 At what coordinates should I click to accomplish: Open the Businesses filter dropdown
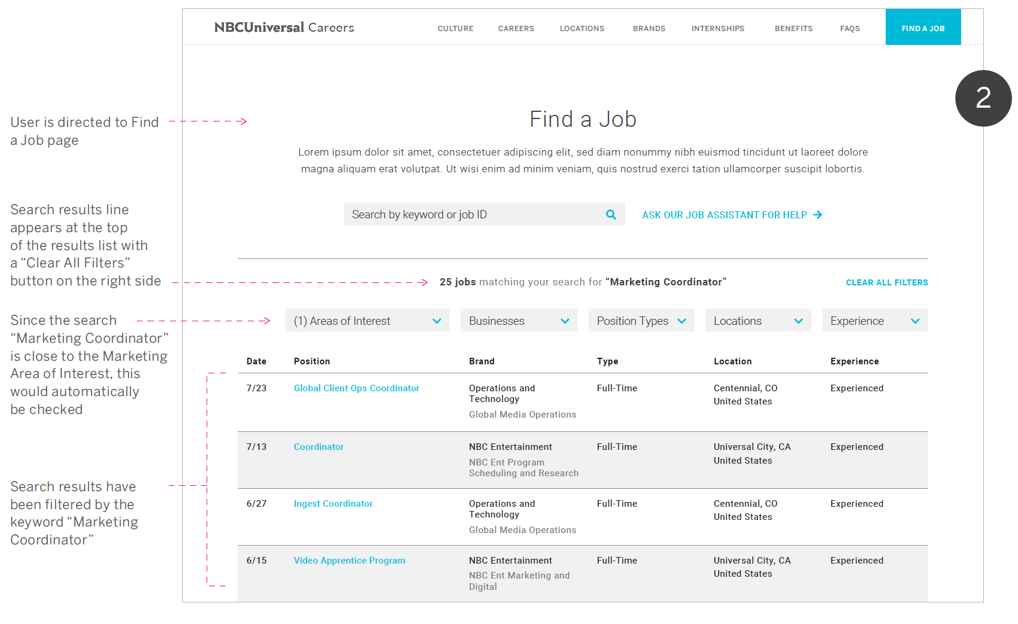click(519, 321)
